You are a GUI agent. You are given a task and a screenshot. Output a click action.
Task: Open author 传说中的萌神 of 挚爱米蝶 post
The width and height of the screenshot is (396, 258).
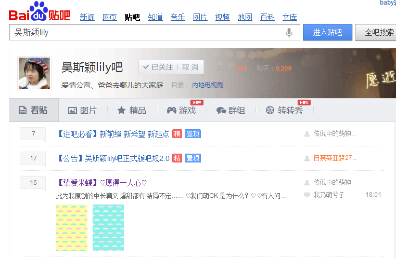pyautogui.click(x=335, y=182)
